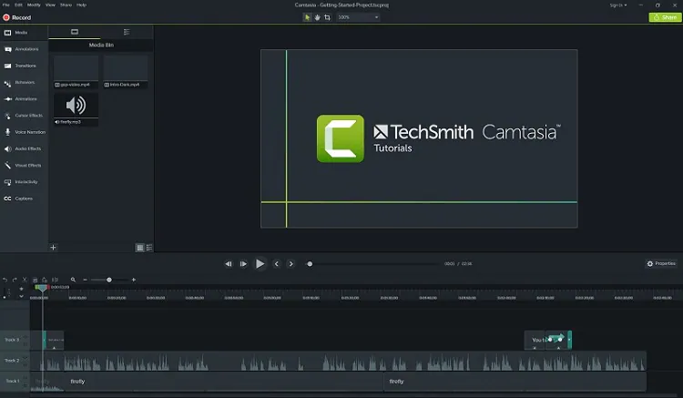Disable Track 2 with its eye toggle
683x398 pixels.
25,358
